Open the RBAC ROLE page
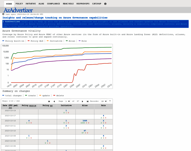The height and width of the screenshot is (151, 191). [x=68, y=4]
